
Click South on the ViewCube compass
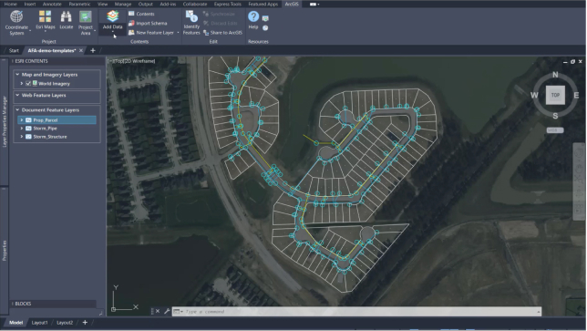tap(555, 116)
